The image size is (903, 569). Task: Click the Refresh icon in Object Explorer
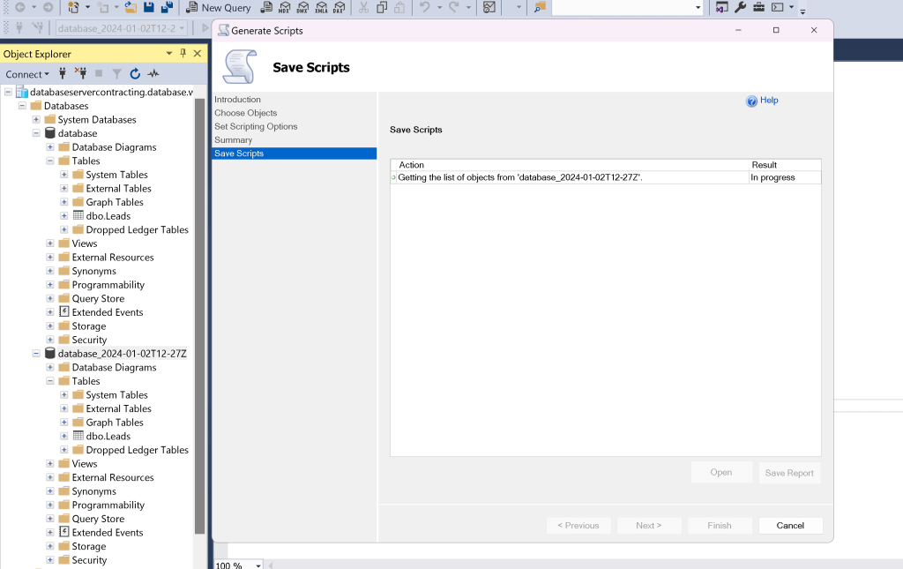tap(135, 73)
